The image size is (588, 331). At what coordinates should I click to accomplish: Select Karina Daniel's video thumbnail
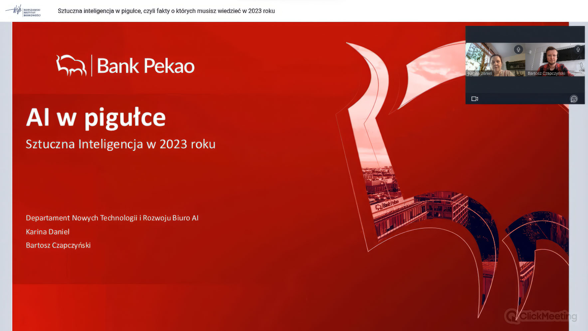495,59
